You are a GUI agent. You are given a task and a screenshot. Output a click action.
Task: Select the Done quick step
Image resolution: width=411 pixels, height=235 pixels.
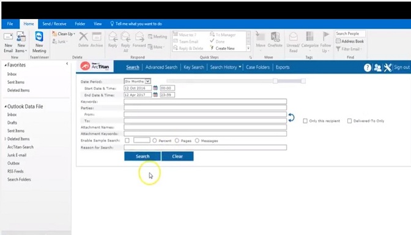point(217,42)
